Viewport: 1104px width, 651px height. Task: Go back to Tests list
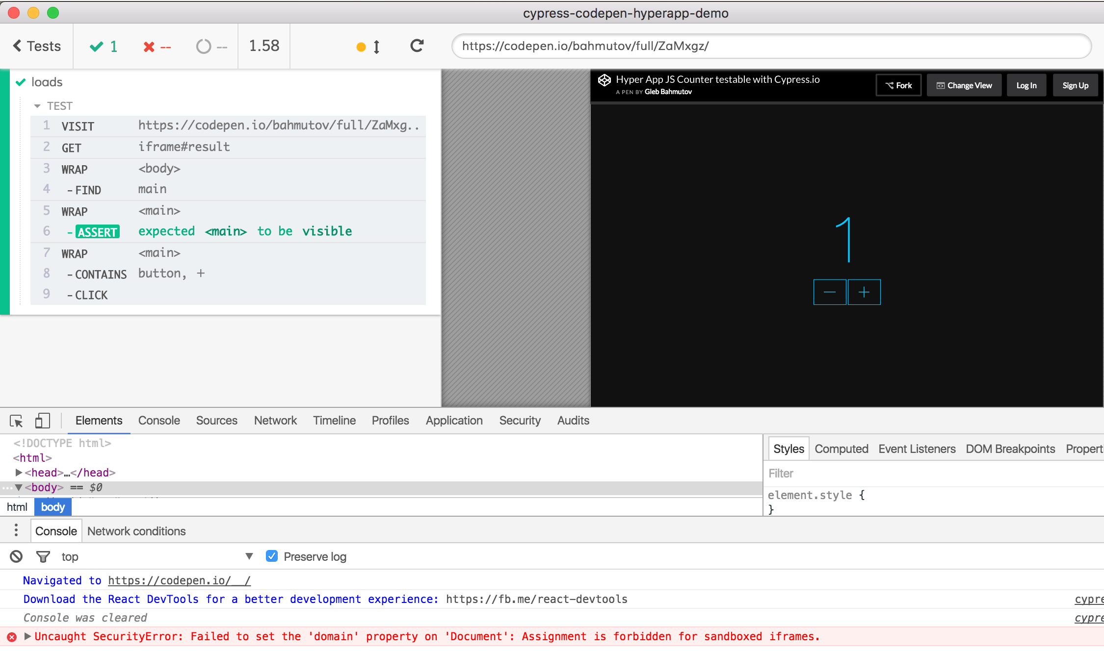click(37, 46)
